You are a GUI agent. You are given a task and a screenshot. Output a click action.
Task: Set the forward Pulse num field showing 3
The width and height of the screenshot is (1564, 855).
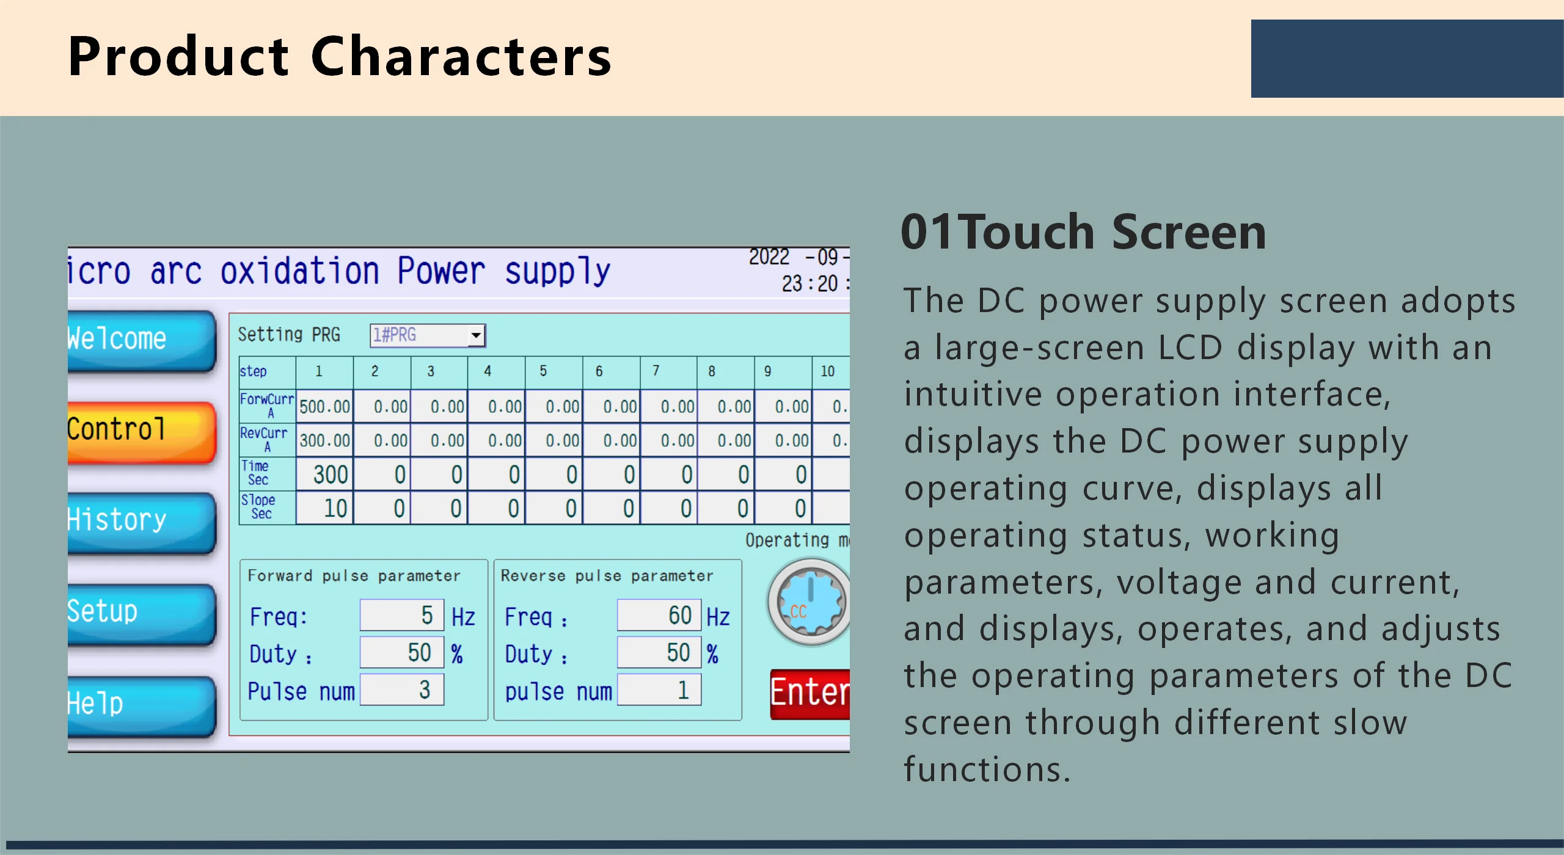coord(402,689)
